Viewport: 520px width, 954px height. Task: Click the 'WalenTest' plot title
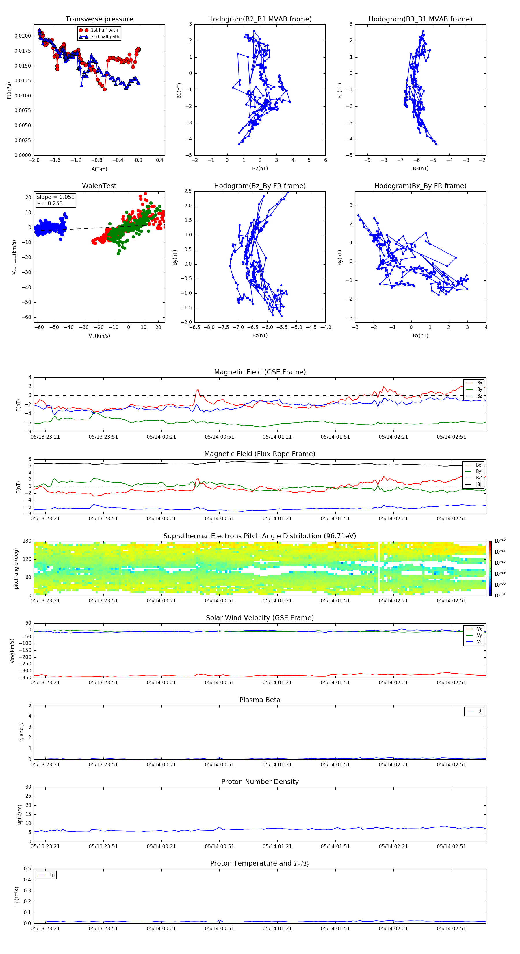coord(99,186)
